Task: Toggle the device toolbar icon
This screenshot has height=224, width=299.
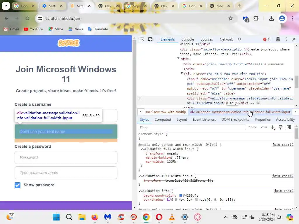Action: coord(150,39)
